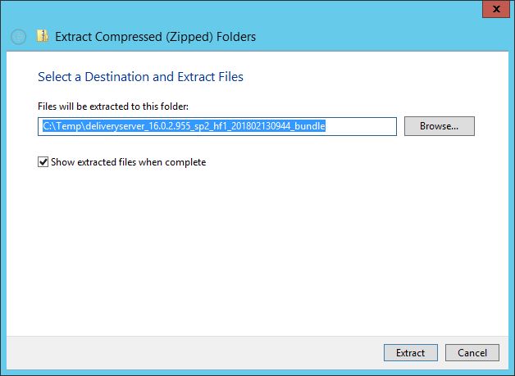Close the dialog with the red X

pos(496,9)
